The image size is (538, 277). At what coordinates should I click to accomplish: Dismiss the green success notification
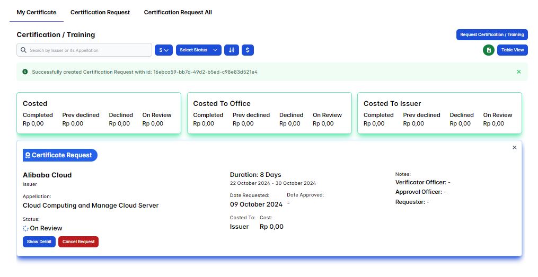[518, 72]
